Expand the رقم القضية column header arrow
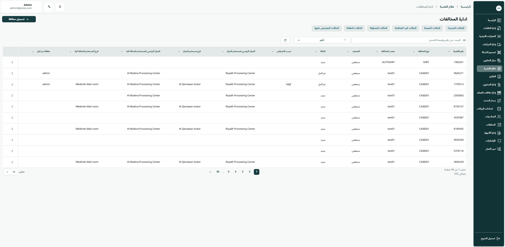 click(x=449, y=52)
